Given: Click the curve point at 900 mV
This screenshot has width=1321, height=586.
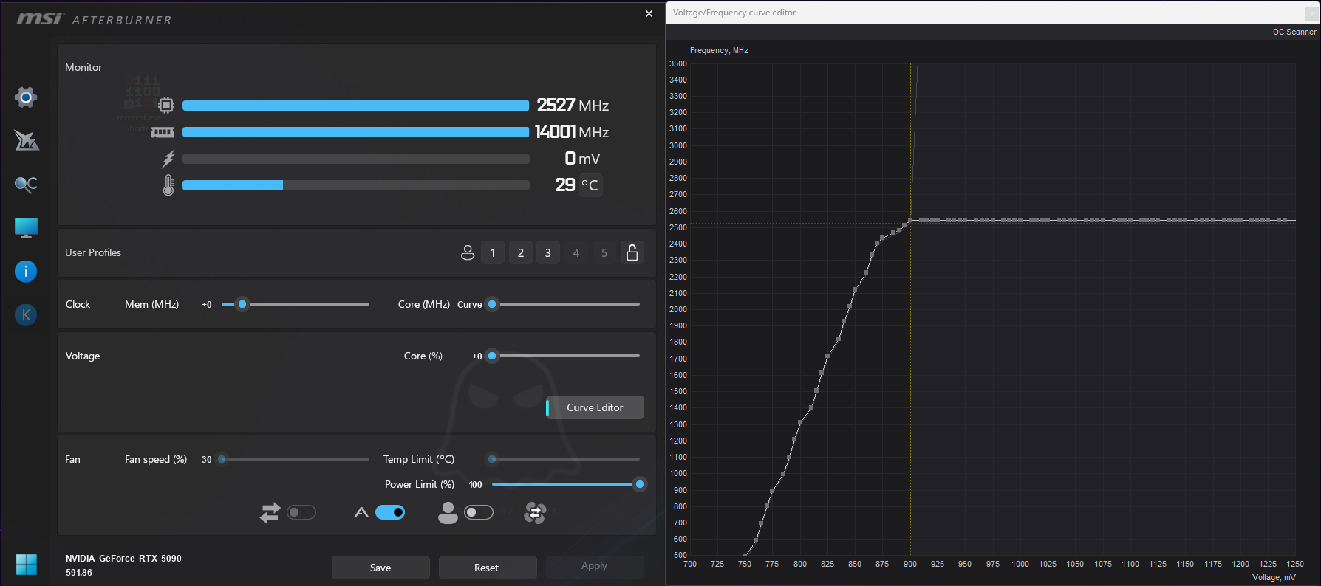Looking at the screenshot, I should pyautogui.click(x=910, y=220).
